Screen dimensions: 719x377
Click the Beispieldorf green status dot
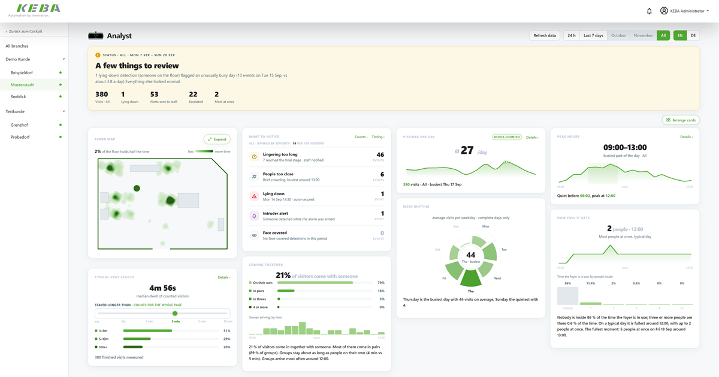(61, 72)
